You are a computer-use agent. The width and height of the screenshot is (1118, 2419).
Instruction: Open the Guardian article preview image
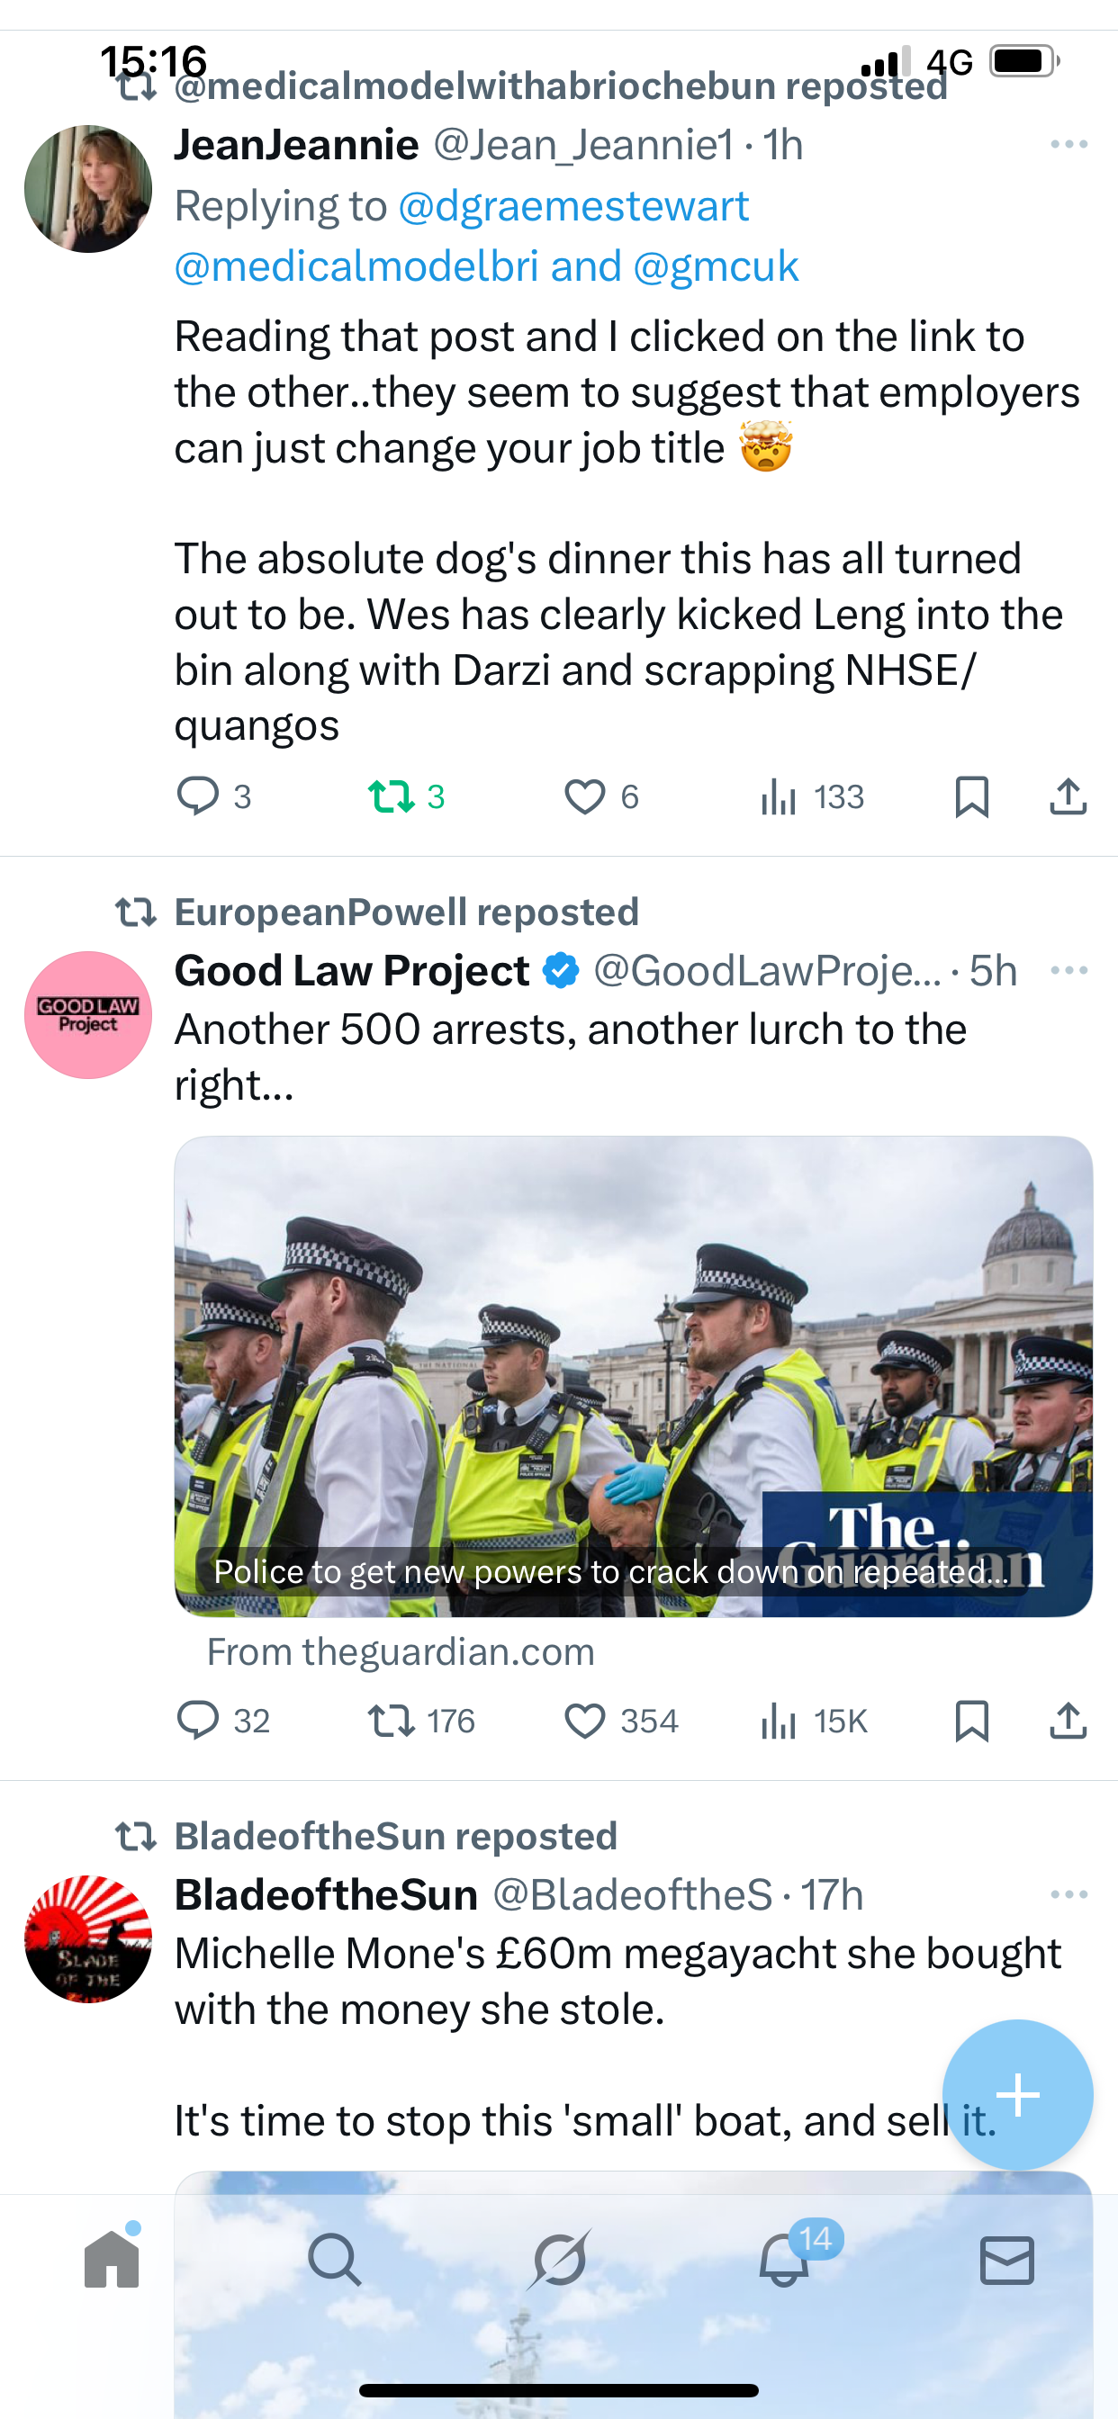click(x=633, y=1375)
